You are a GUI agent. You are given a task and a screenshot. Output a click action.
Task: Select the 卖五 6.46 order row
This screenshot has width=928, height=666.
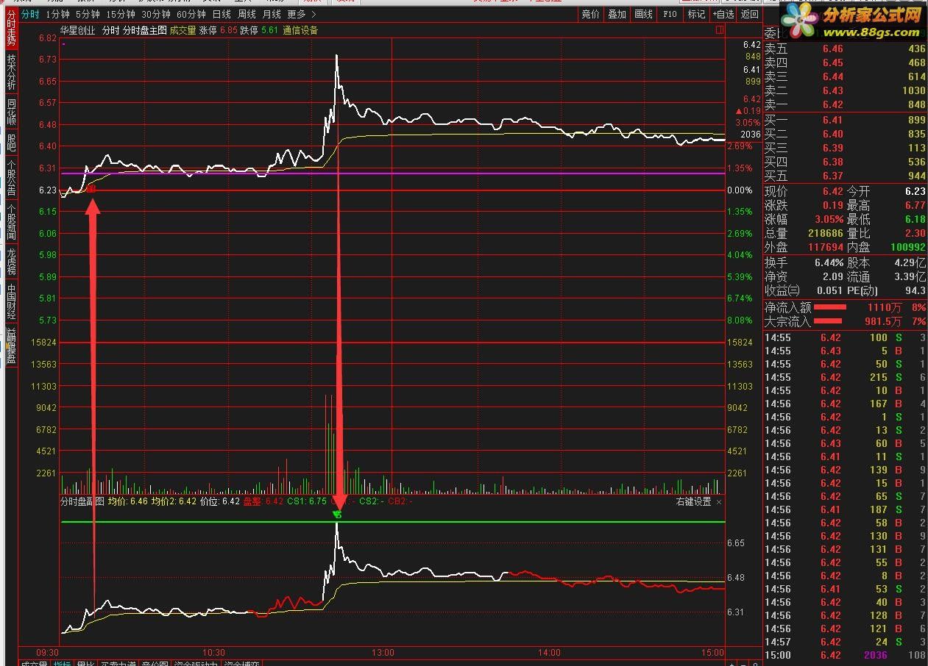click(846, 49)
